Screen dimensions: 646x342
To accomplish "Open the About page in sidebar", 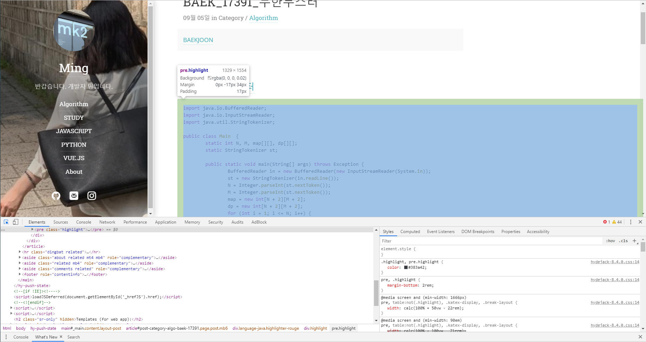I will (74, 172).
